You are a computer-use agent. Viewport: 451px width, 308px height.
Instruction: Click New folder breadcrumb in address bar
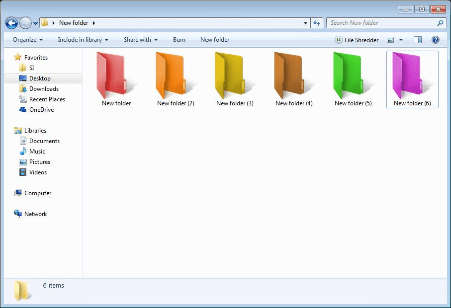click(74, 23)
